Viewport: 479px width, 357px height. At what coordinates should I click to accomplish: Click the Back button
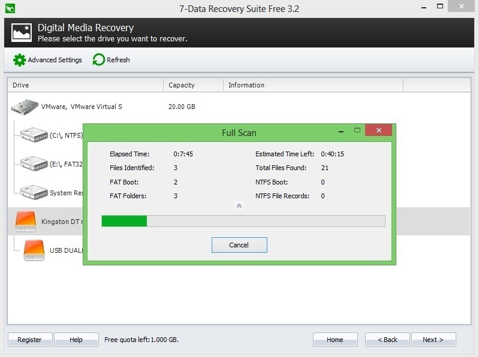387,340
